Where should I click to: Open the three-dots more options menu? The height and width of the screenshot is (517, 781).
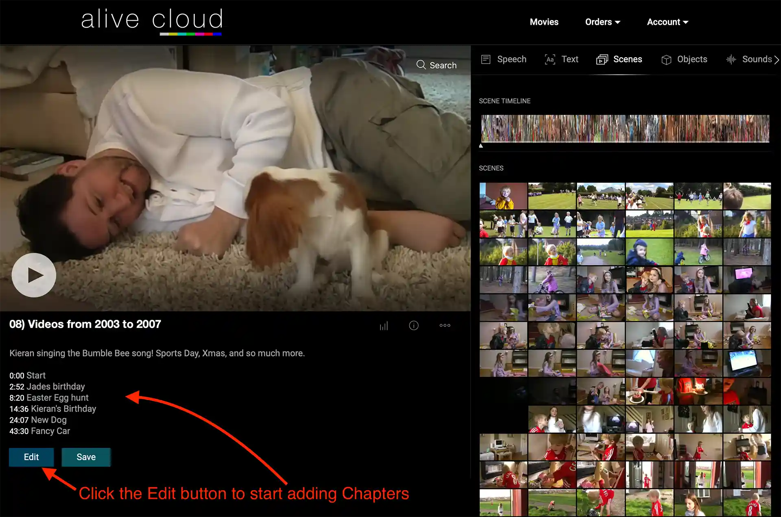pyautogui.click(x=445, y=325)
